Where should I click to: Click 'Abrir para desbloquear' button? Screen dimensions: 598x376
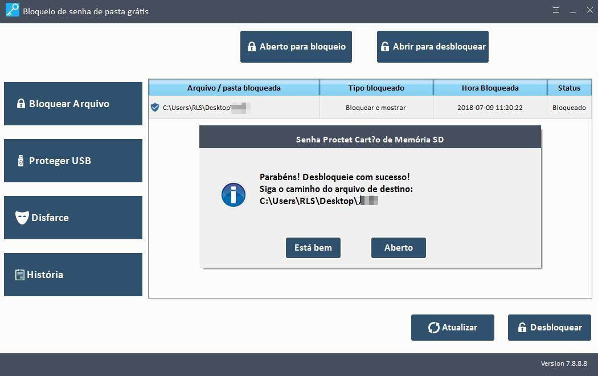pyautogui.click(x=433, y=47)
